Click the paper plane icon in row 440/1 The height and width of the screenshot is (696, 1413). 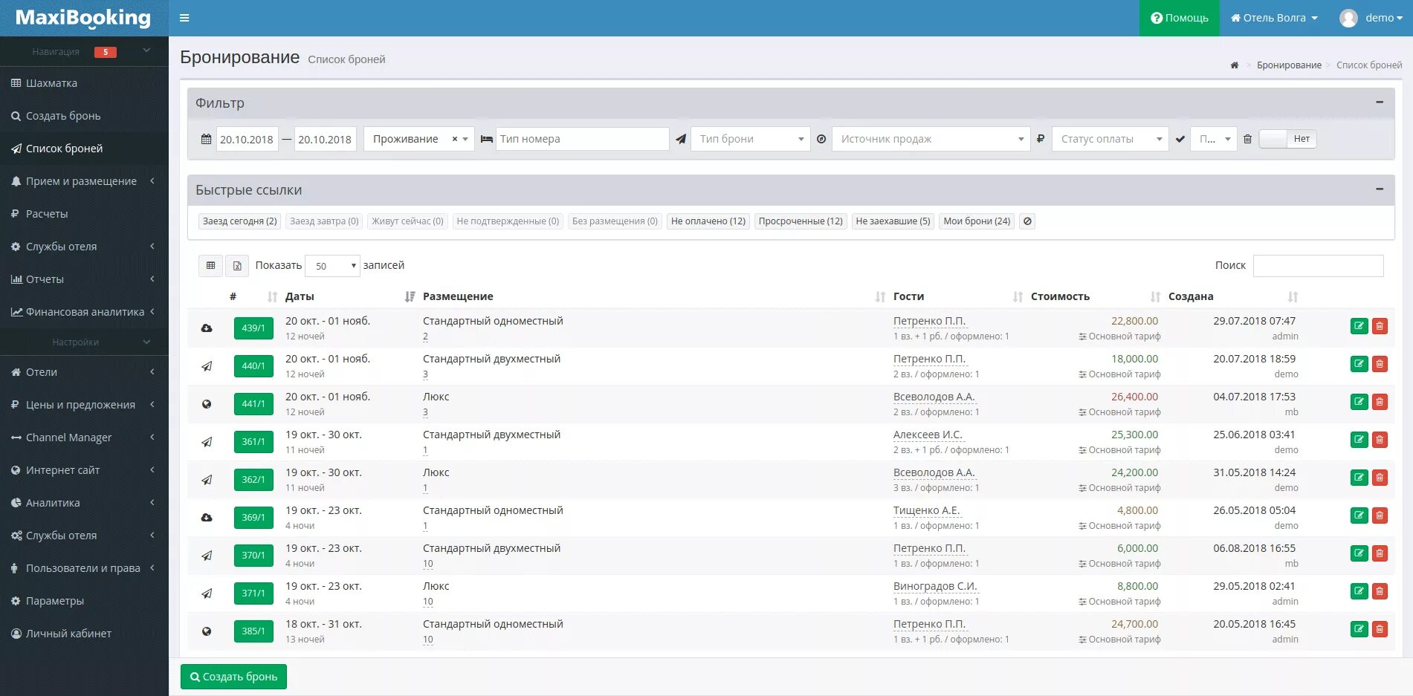(207, 366)
